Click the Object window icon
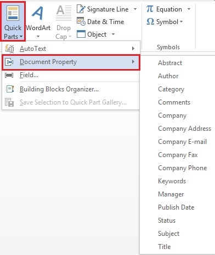This screenshot has width=215, height=255. click(81, 34)
